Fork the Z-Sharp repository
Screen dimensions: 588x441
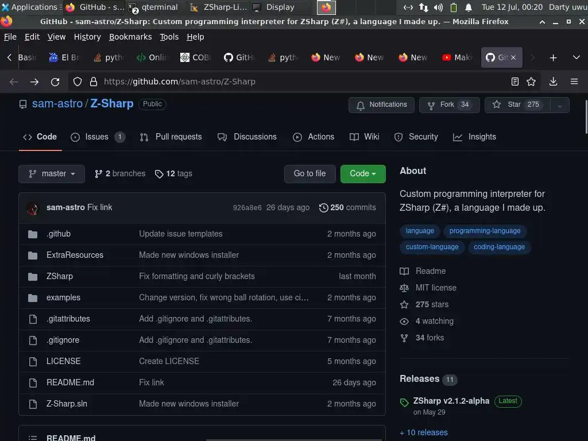[x=449, y=105]
